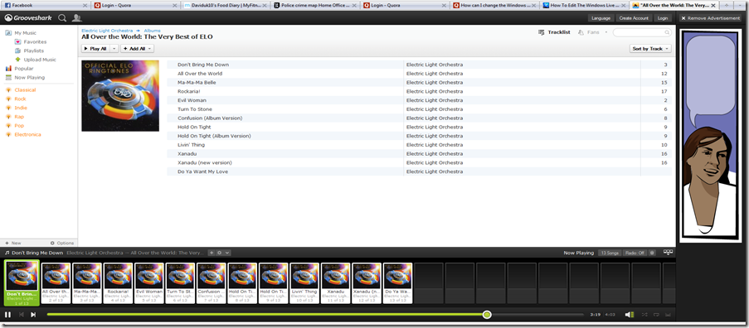Open the search magnifier icon in header
749x328 pixels.
[62, 18]
